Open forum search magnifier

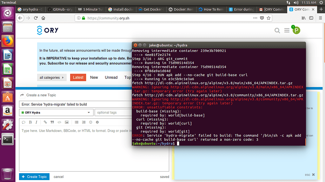click(277, 31)
